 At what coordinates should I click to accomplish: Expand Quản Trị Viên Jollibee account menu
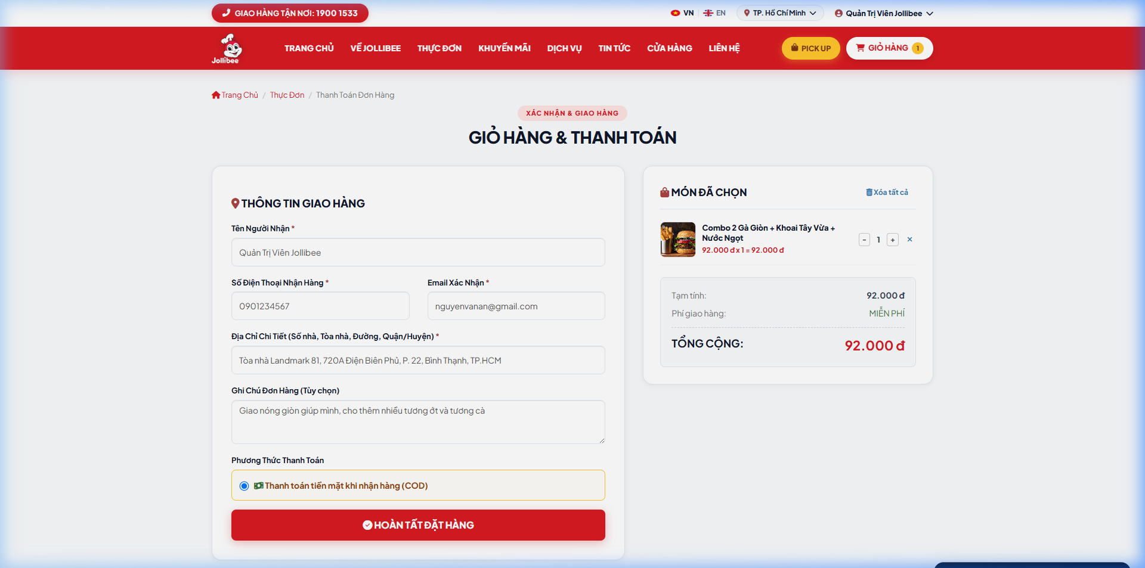coord(884,13)
